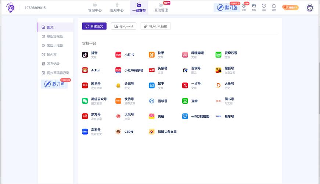Click the Meiyou (美柚) icon
This screenshot has height=184, width=320.
[152, 116]
